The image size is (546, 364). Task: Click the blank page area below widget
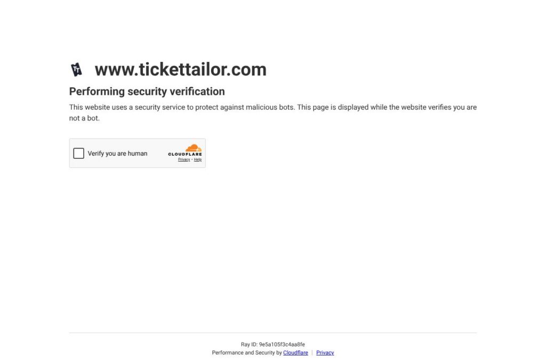(273, 244)
